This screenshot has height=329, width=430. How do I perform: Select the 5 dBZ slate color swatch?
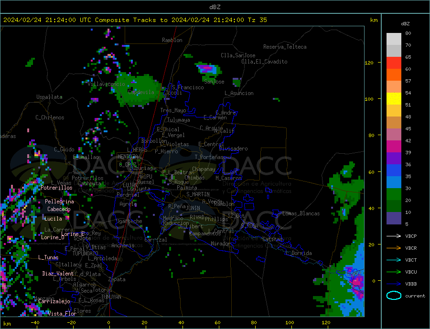tap(394, 218)
